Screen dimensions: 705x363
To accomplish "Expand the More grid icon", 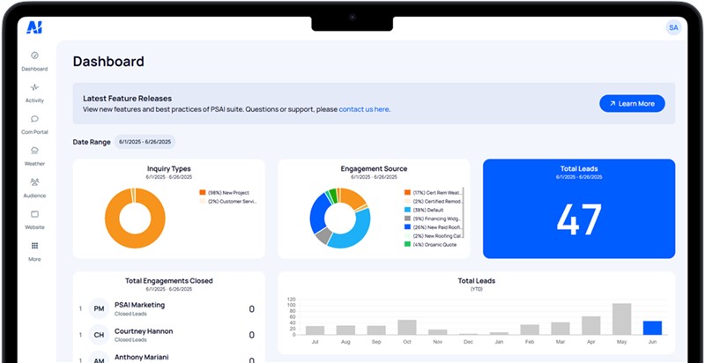I will click(x=34, y=246).
